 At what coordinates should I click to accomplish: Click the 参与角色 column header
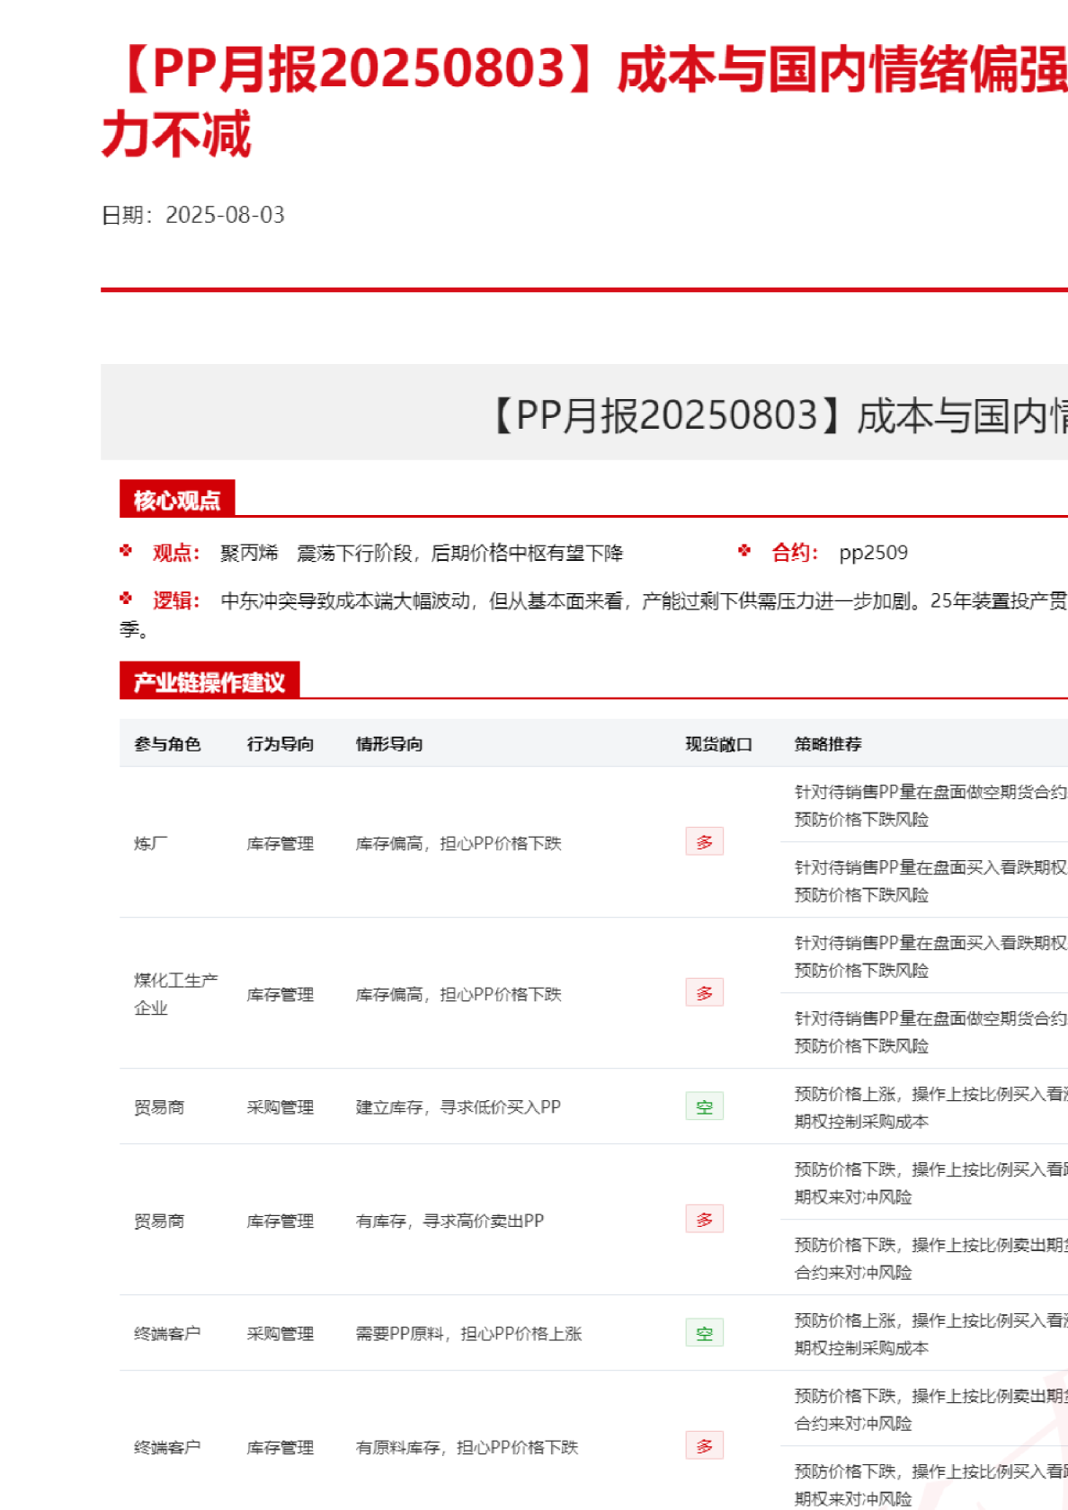coord(167,744)
